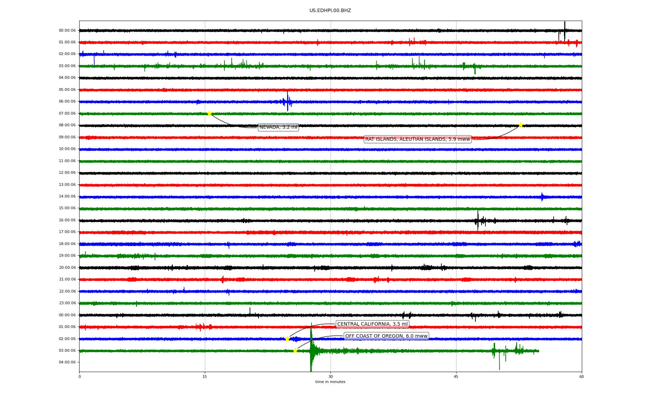This screenshot has width=661, height=413.
Task: Click the CENTRAL CALIFORNIA, 3.5 ml label
Action: 372,324
